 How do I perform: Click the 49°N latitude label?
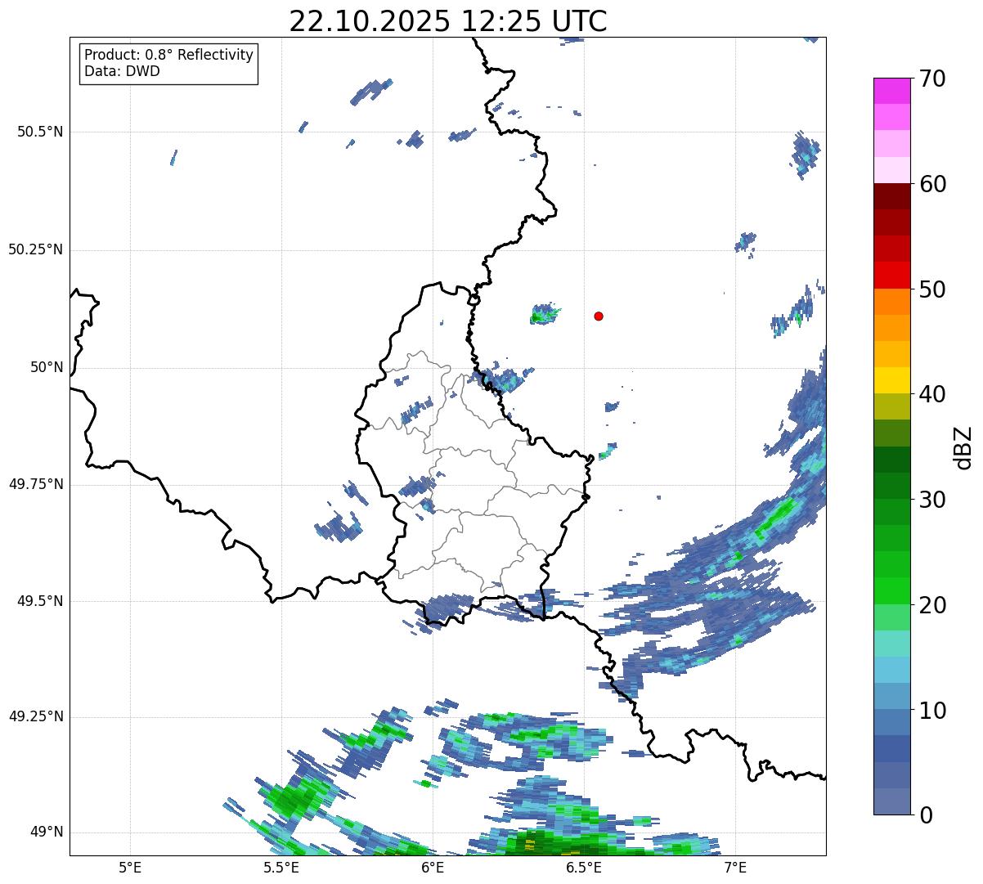[x=47, y=832]
